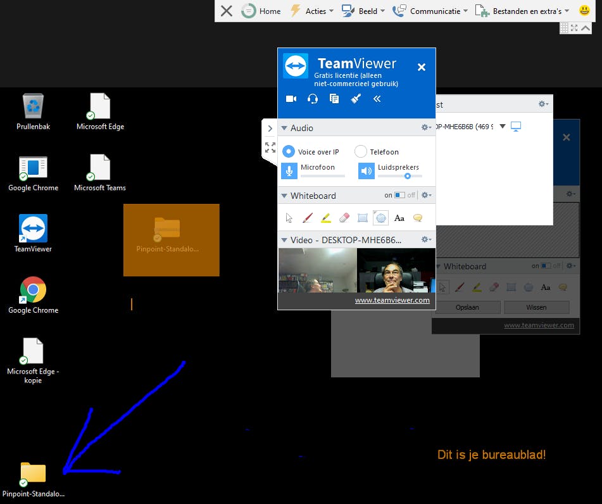Collapse the Whiteboard section
This screenshot has height=504, width=602.
[284, 196]
